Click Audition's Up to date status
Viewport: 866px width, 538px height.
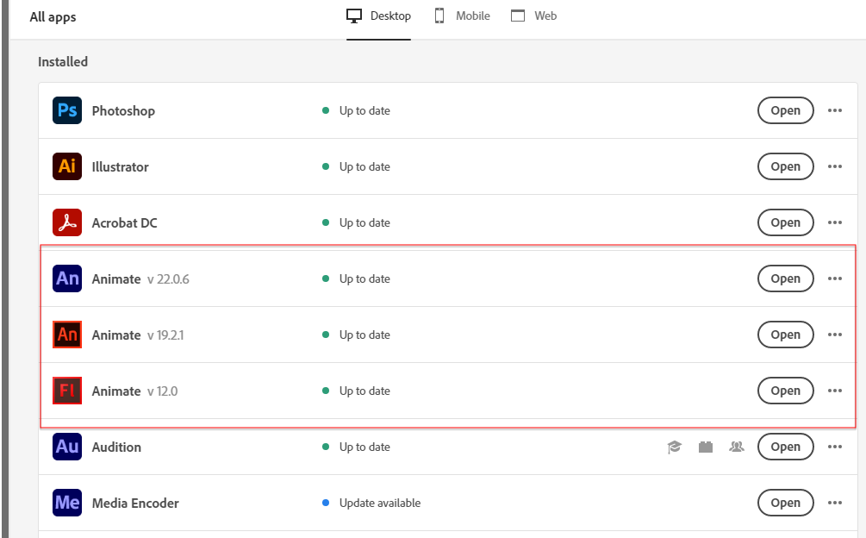coord(364,447)
